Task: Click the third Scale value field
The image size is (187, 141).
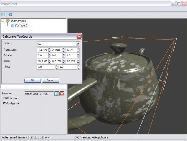Action: coord(71,61)
